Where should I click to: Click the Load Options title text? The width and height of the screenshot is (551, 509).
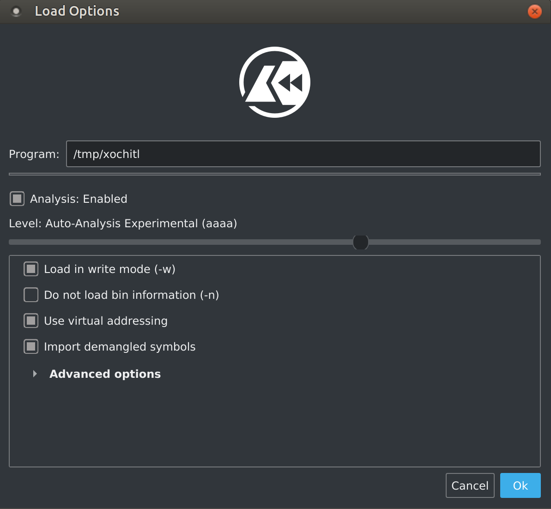[77, 12]
